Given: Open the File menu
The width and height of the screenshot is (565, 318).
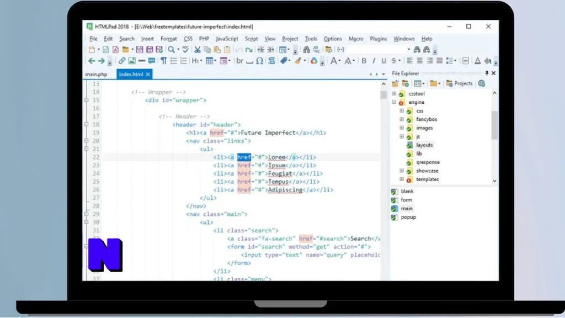Looking at the screenshot, I should (x=93, y=39).
